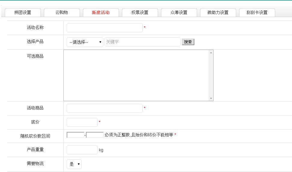This screenshot has width=292, height=172.
Task: Click the 可选商品 list scroll down arrow
Action: click(x=211, y=98)
